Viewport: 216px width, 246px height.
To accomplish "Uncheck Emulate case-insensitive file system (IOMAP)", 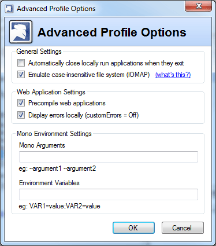I will pyautogui.click(x=21, y=75).
